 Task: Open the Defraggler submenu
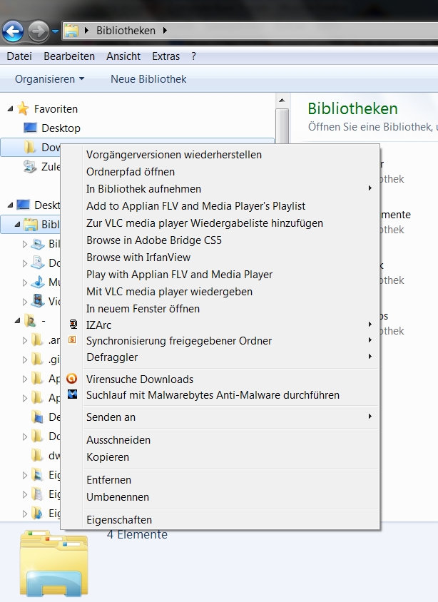click(x=220, y=357)
